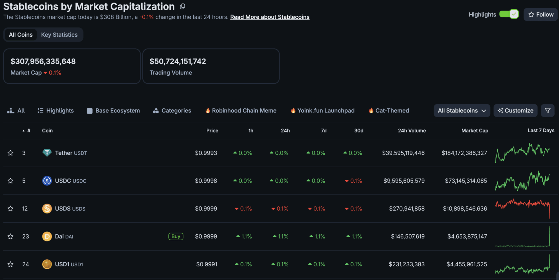Click Tether market cap $184,172,386,327
This screenshot has height=280, width=559.
point(464,153)
